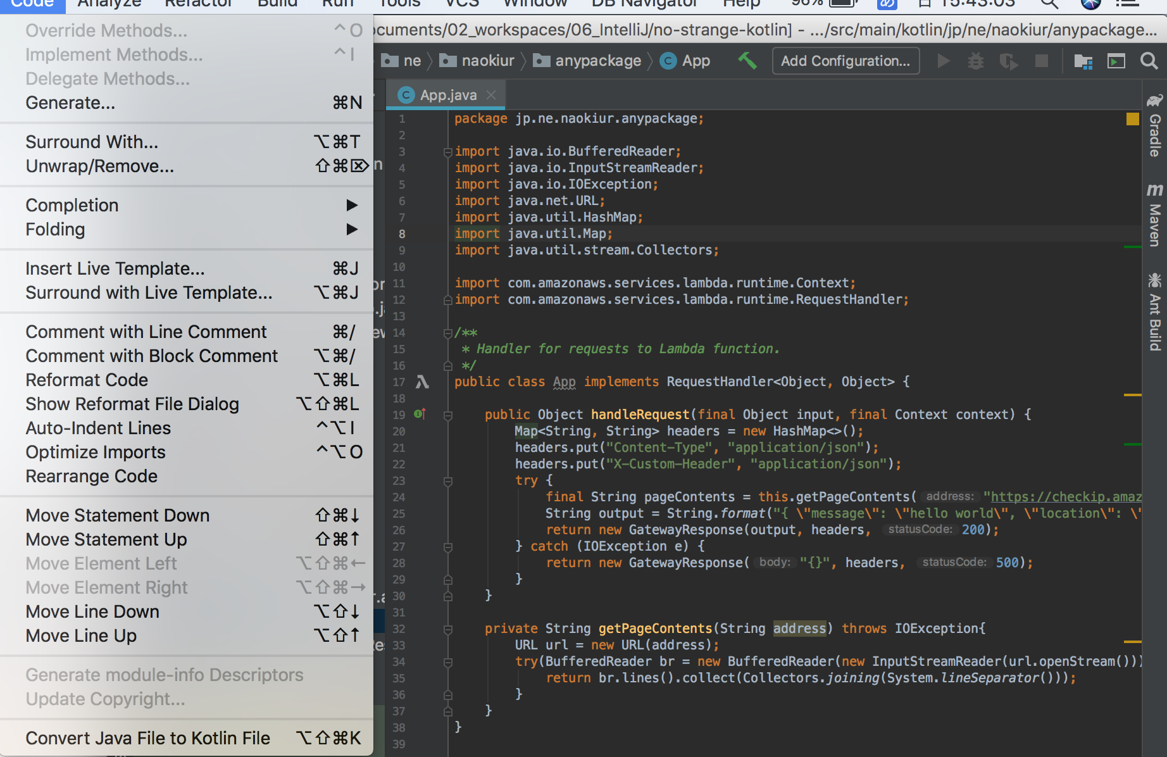The image size is (1167, 757).
Task: Open the Refactor menu
Action: (x=199, y=4)
